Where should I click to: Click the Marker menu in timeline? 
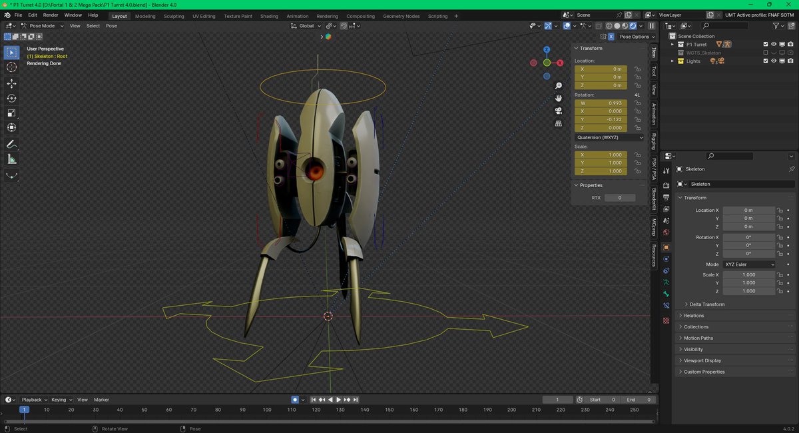pos(101,400)
